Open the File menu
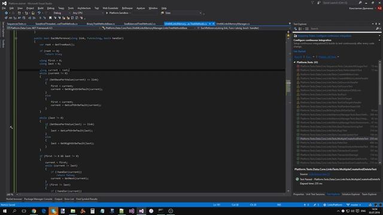 pos(4,8)
